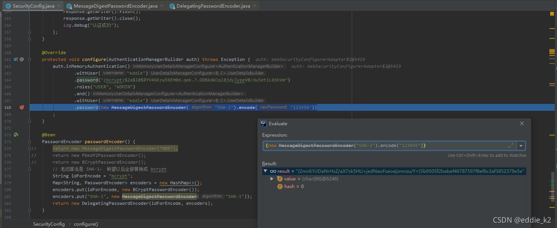
Task: Click locked class icon on MessageDigestPasswordEncoder tab
Action: click(69, 6)
